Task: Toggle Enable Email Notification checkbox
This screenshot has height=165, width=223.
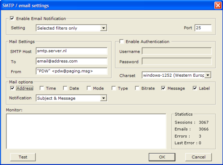Action: [x=12, y=19]
